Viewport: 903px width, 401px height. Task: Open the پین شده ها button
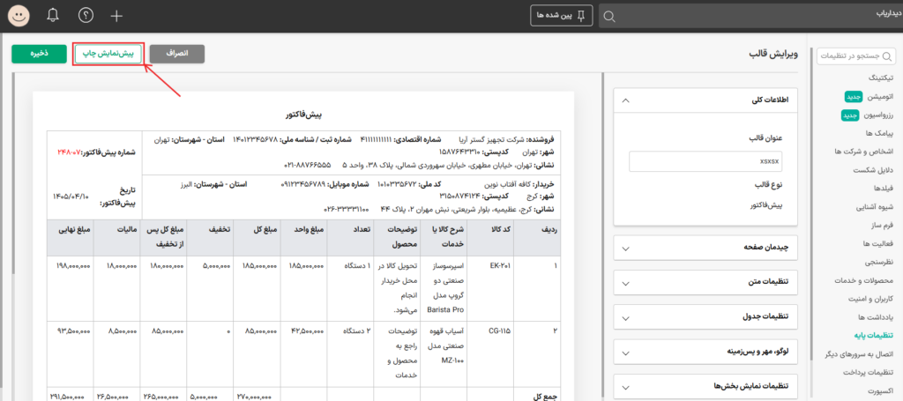click(561, 16)
